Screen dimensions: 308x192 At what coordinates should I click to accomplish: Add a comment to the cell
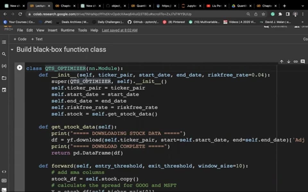[303, 61]
